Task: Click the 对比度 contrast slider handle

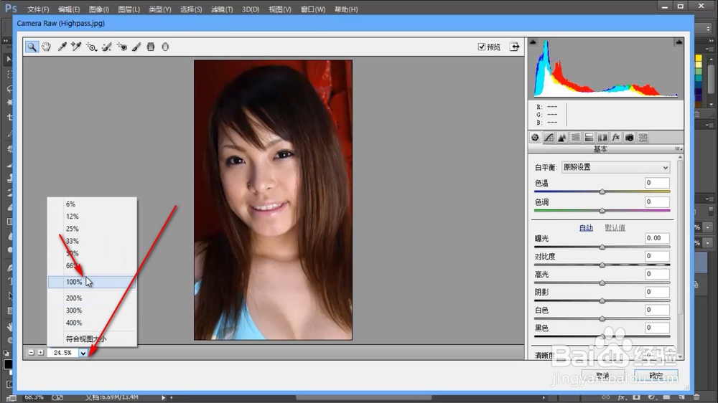Action: [x=602, y=265]
